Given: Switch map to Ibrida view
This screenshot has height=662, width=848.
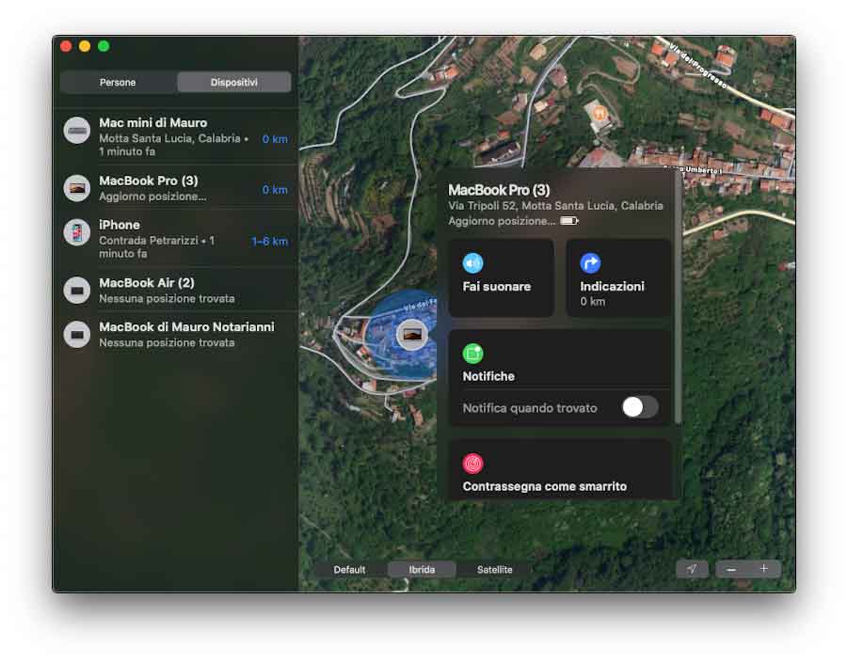Looking at the screenshot, I should tap(422, 569).
